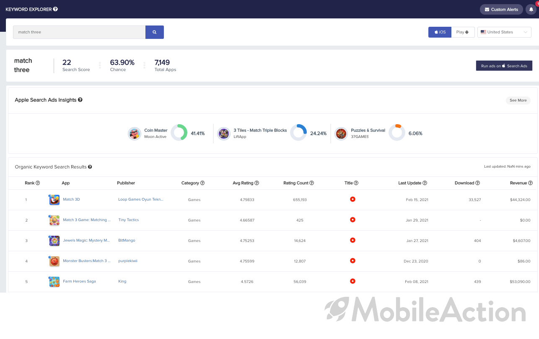Click the Keyword Explorer help icon
The width and height of the screenshot is (539, 339).
(56, 9)
